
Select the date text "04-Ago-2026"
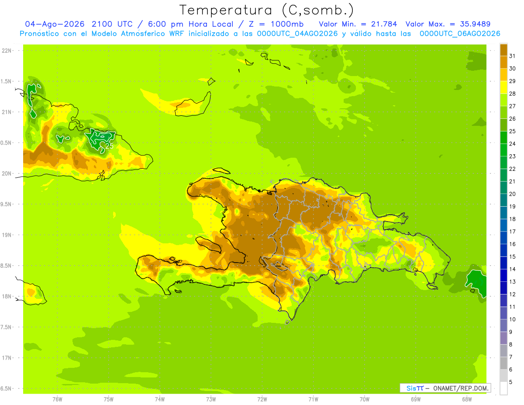click(x=55, y=24)
